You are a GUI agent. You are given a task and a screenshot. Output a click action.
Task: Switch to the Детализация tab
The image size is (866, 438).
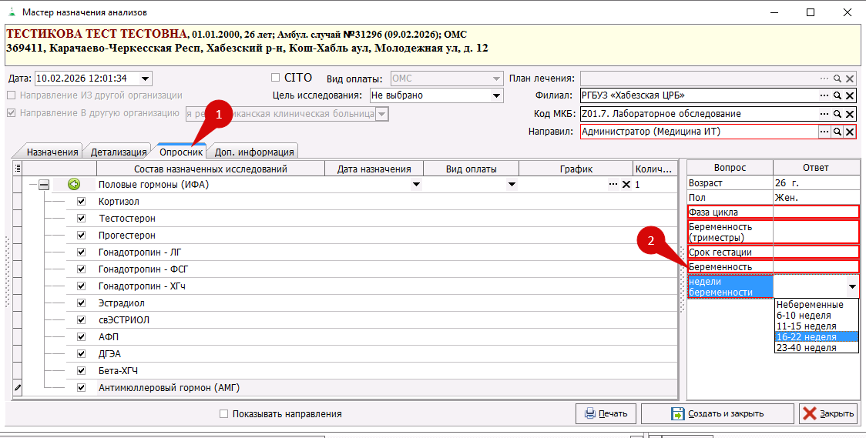point(119,152)
